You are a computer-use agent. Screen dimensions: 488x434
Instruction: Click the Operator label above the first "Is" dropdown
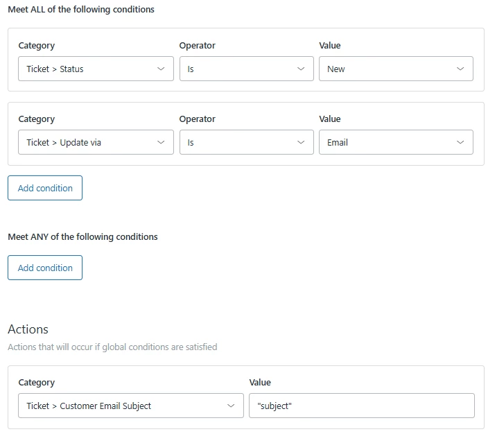(x=197, y=46)
